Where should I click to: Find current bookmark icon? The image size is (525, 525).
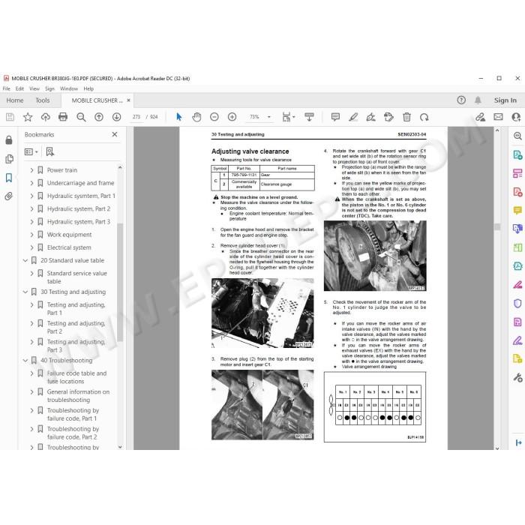tap(50, 151)
